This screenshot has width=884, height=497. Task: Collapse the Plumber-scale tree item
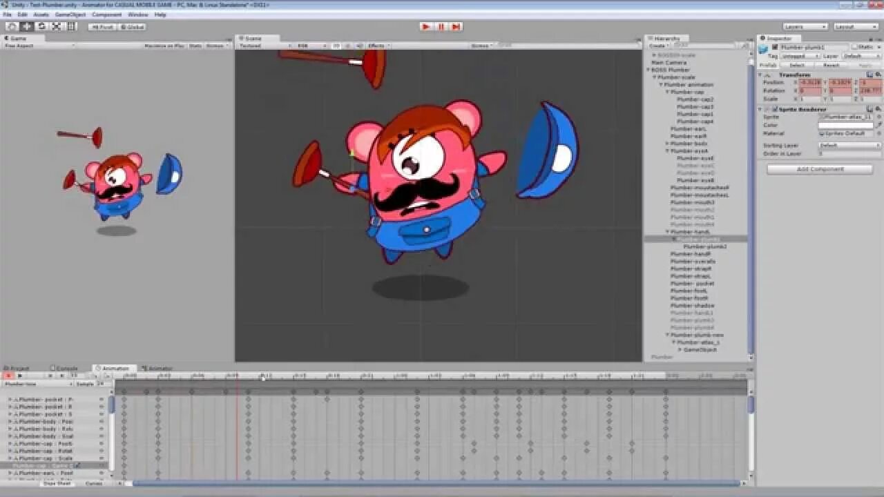655,77
